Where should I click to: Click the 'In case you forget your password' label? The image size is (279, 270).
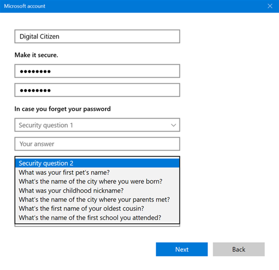[x=63, y=109]
